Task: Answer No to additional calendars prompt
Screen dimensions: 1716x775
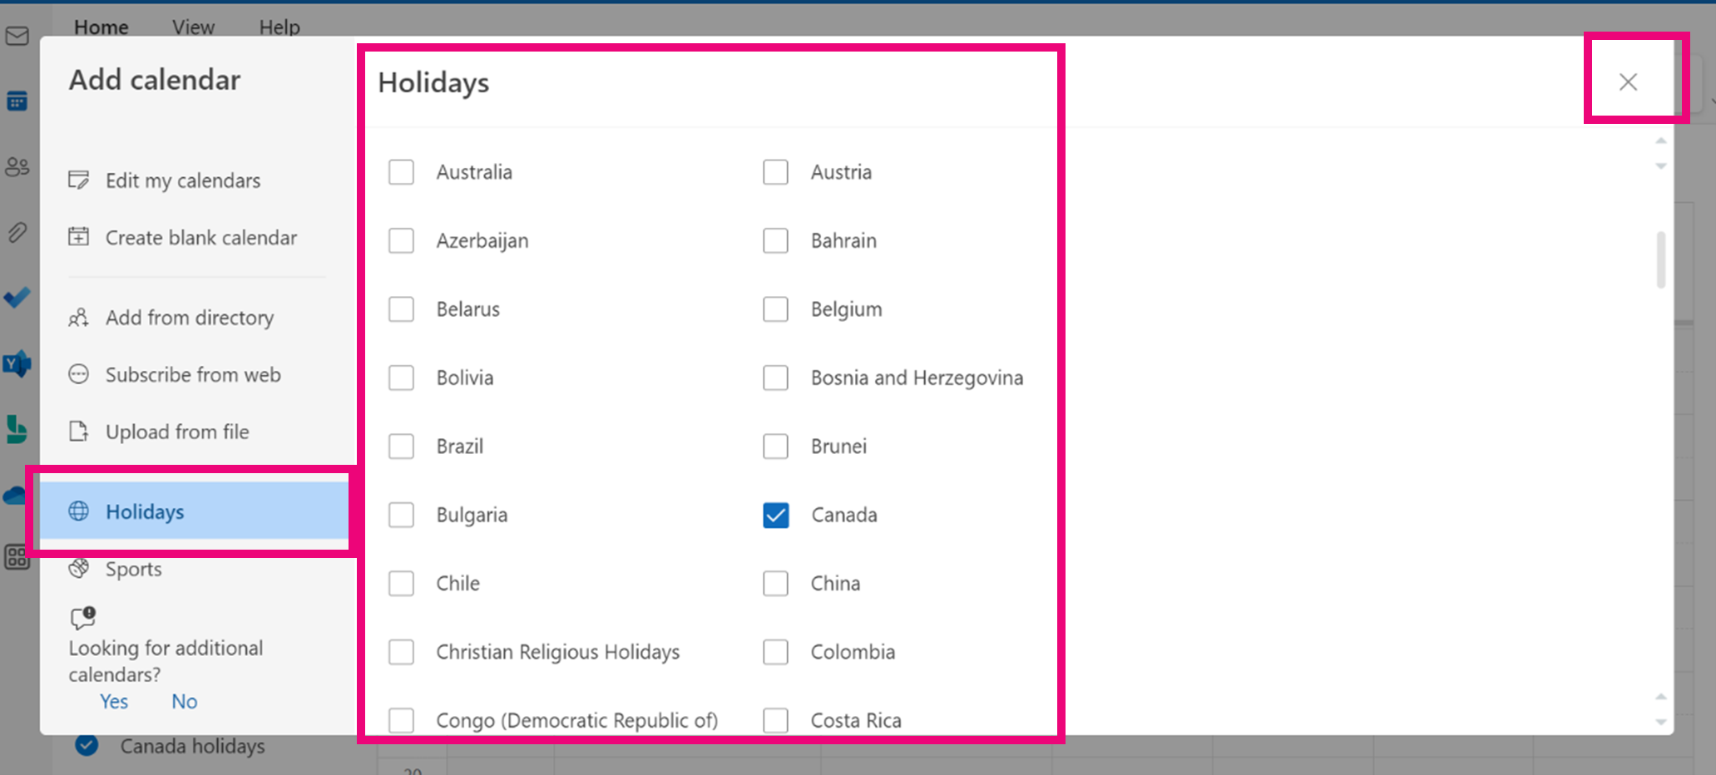Action: 184,702
